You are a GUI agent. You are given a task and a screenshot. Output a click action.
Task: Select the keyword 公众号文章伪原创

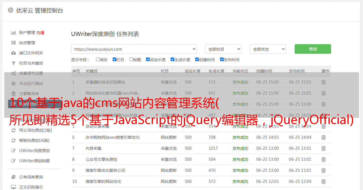(x=101, y=159)
